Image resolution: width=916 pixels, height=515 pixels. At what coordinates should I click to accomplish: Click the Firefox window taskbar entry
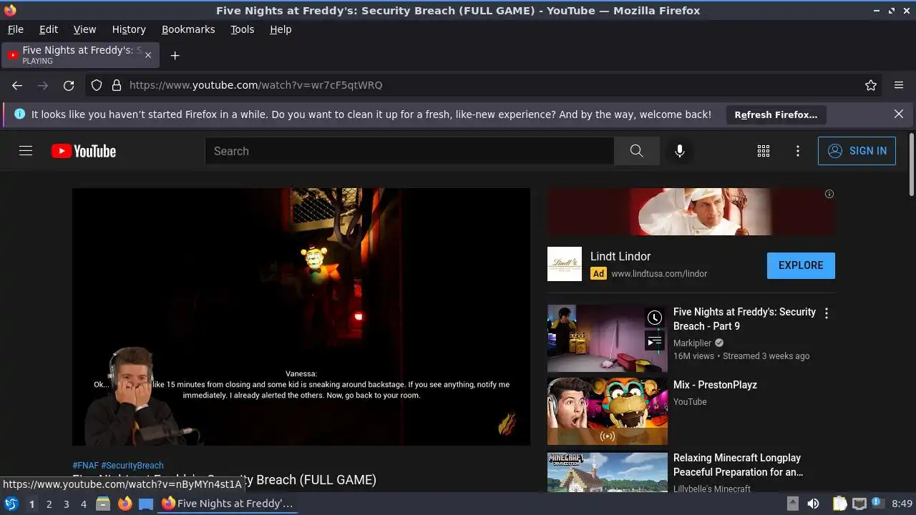click(x=228, y=504)
